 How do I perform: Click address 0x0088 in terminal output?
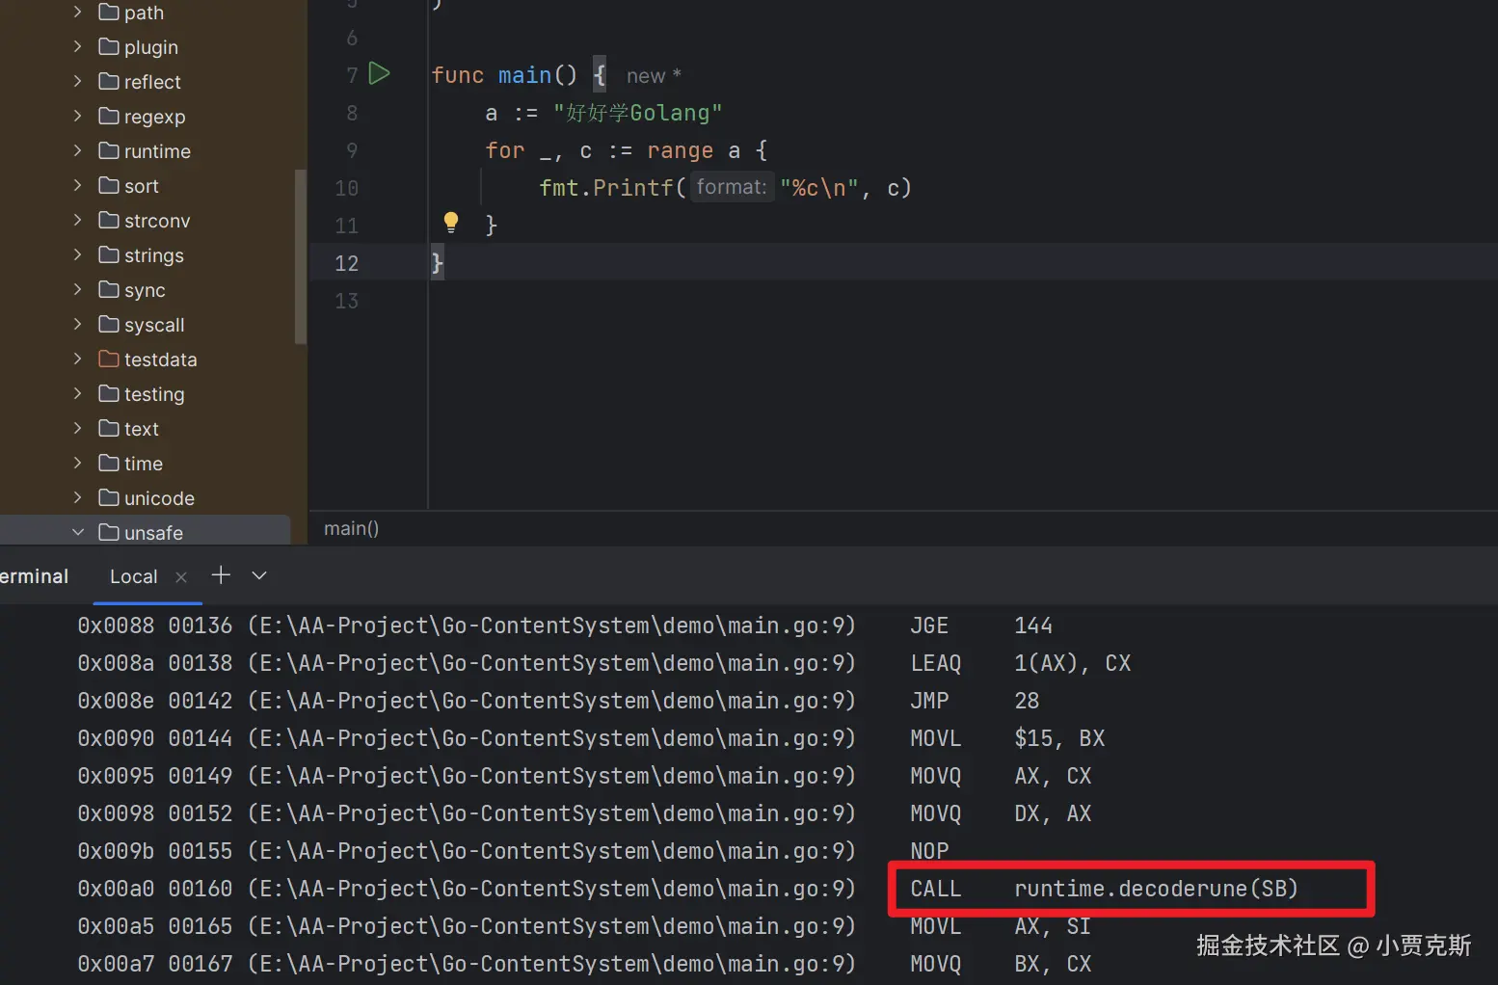click(x=116, y=626)
